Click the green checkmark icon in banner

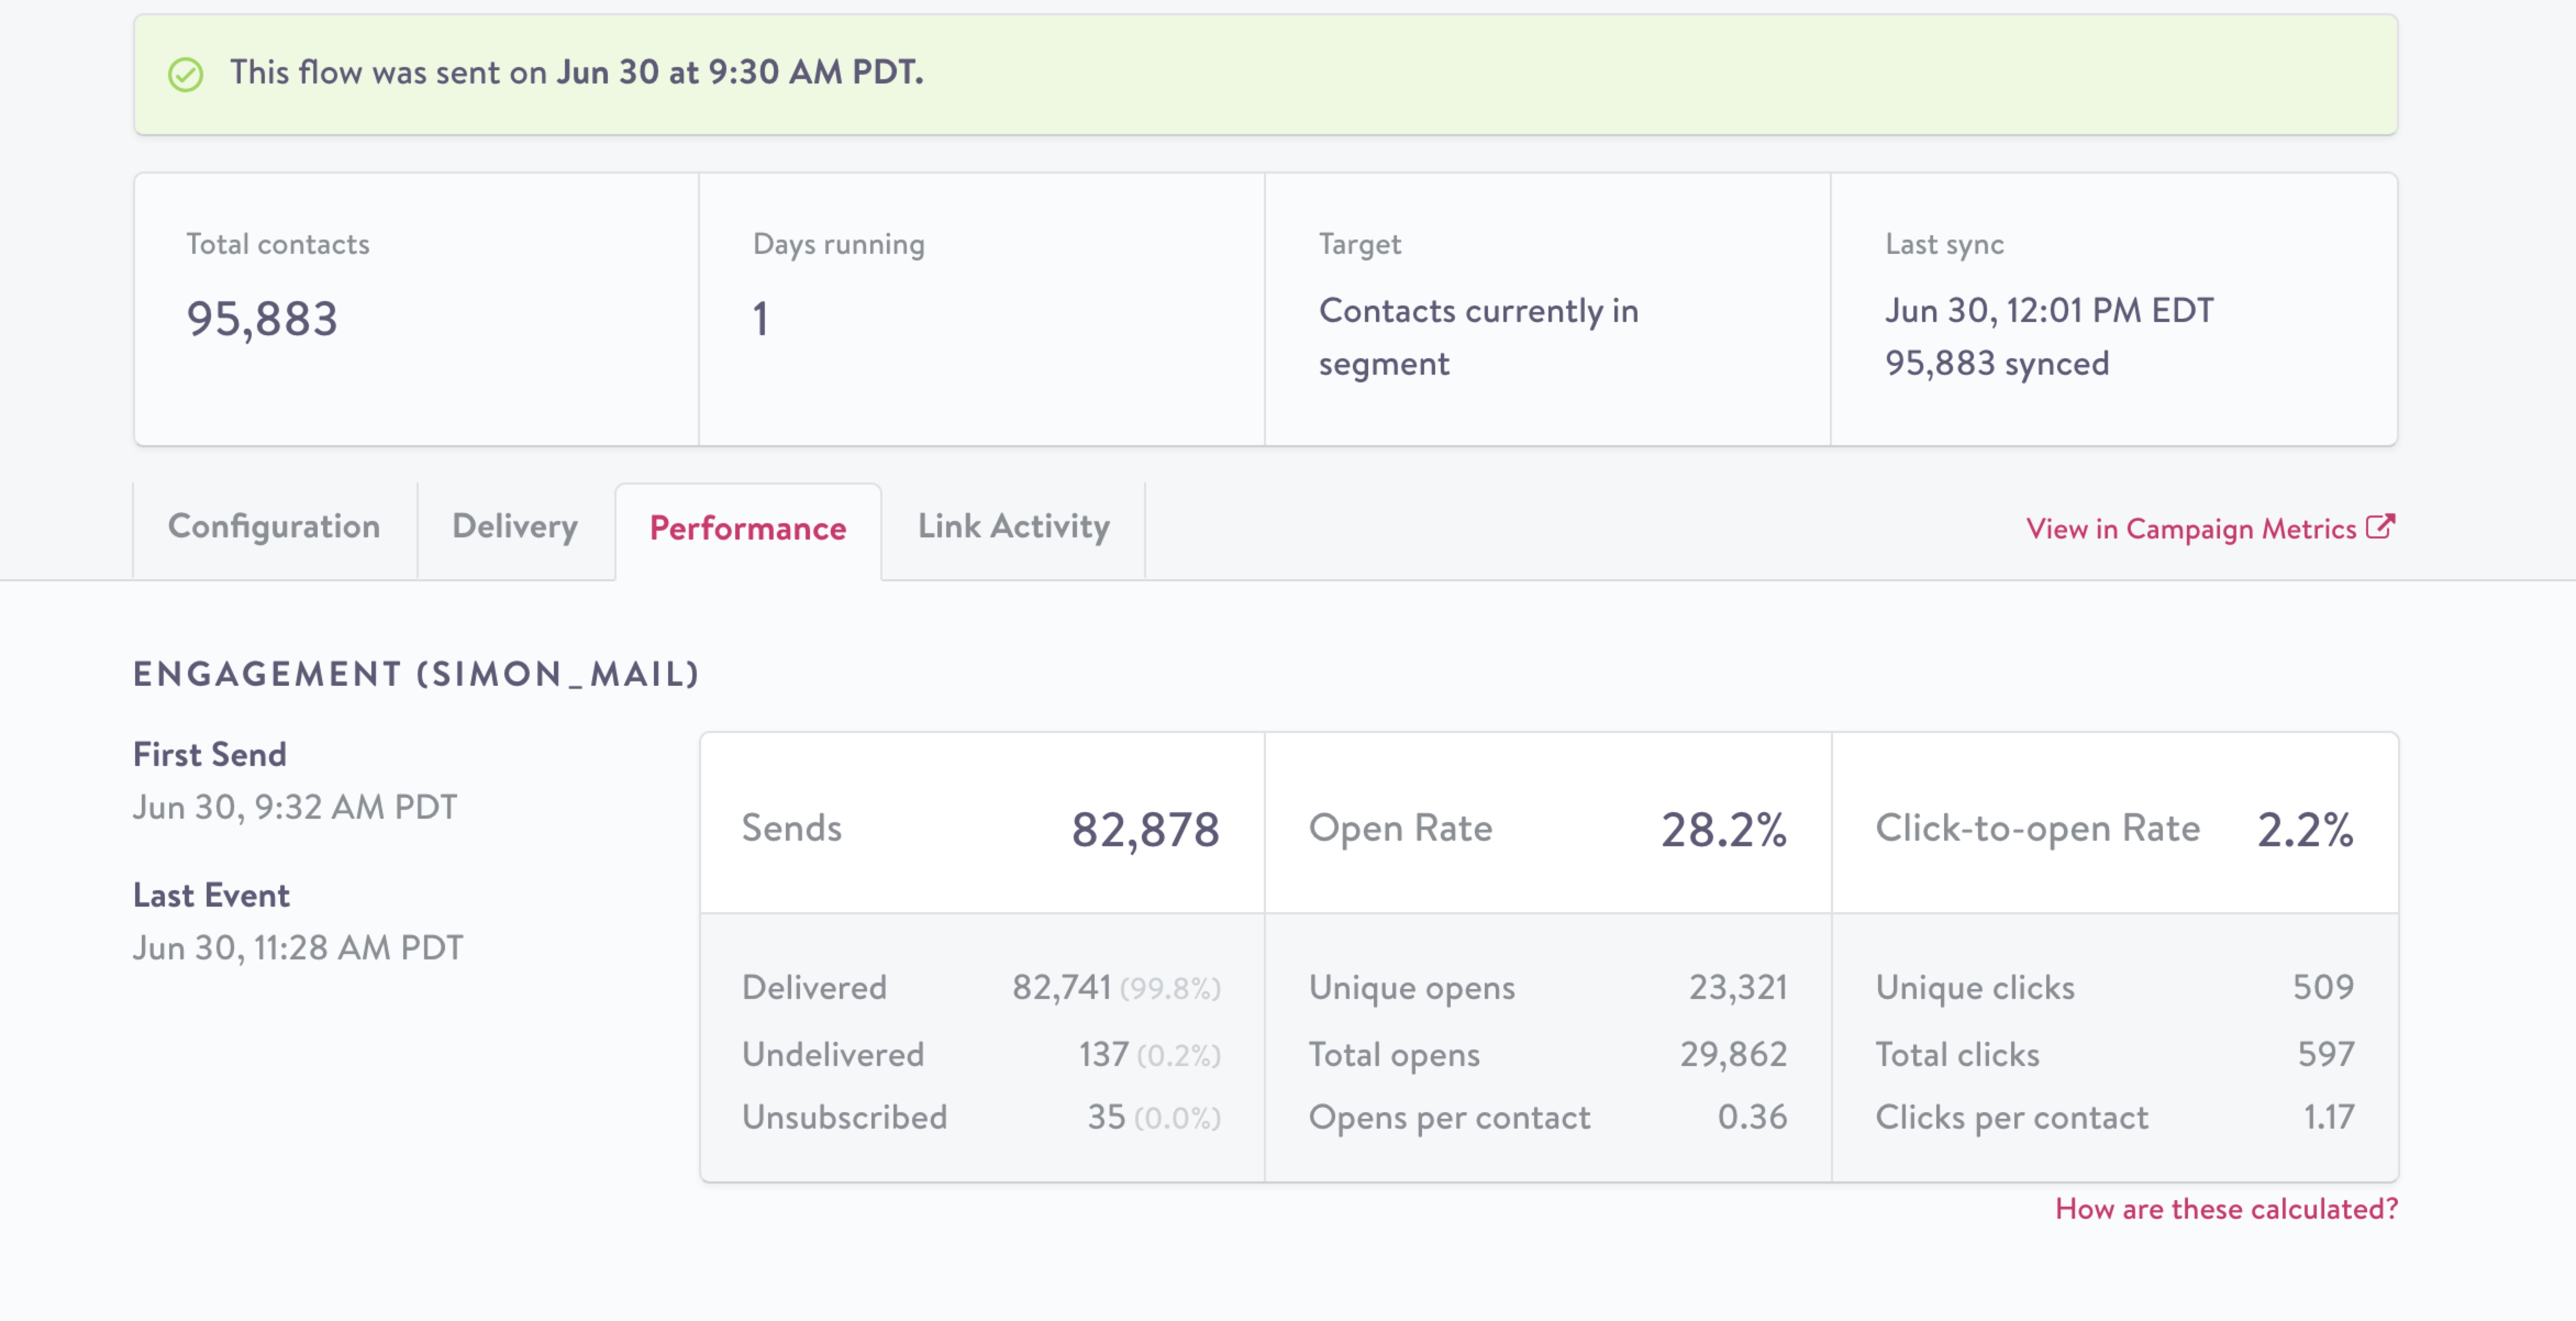[x=185, y=74]
